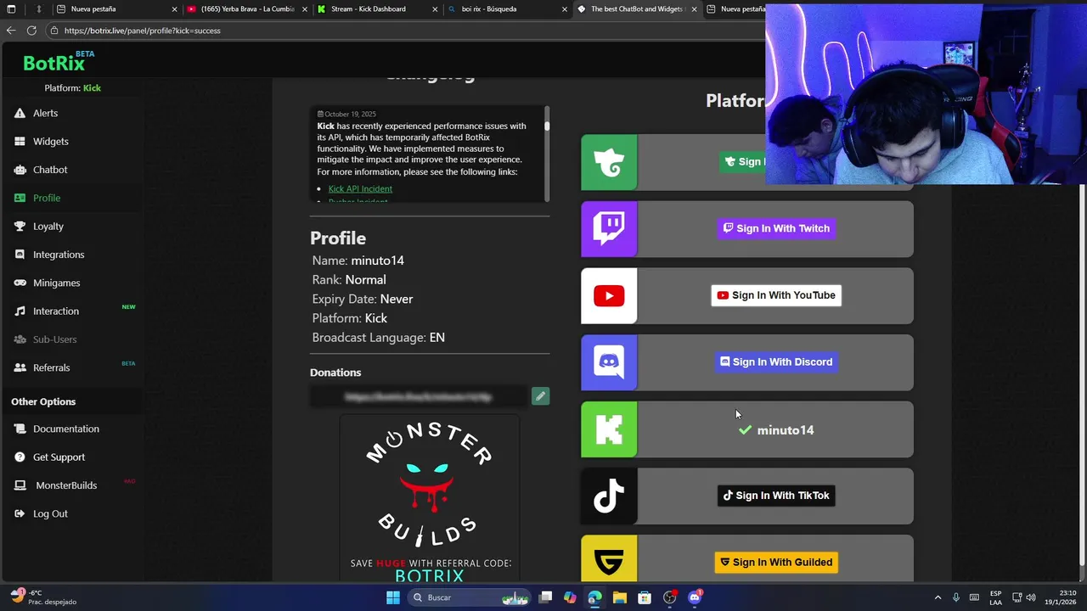Screen dimensions: 1087x611
Task: Click Get Support in the sidebar
Action: [x=59, y=457]
